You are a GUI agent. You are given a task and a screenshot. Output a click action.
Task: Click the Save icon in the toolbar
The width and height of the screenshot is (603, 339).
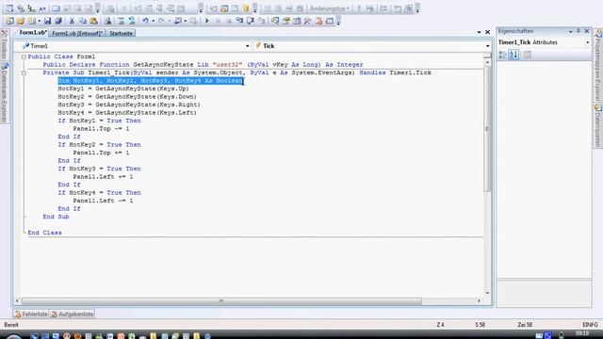point(48,21)
